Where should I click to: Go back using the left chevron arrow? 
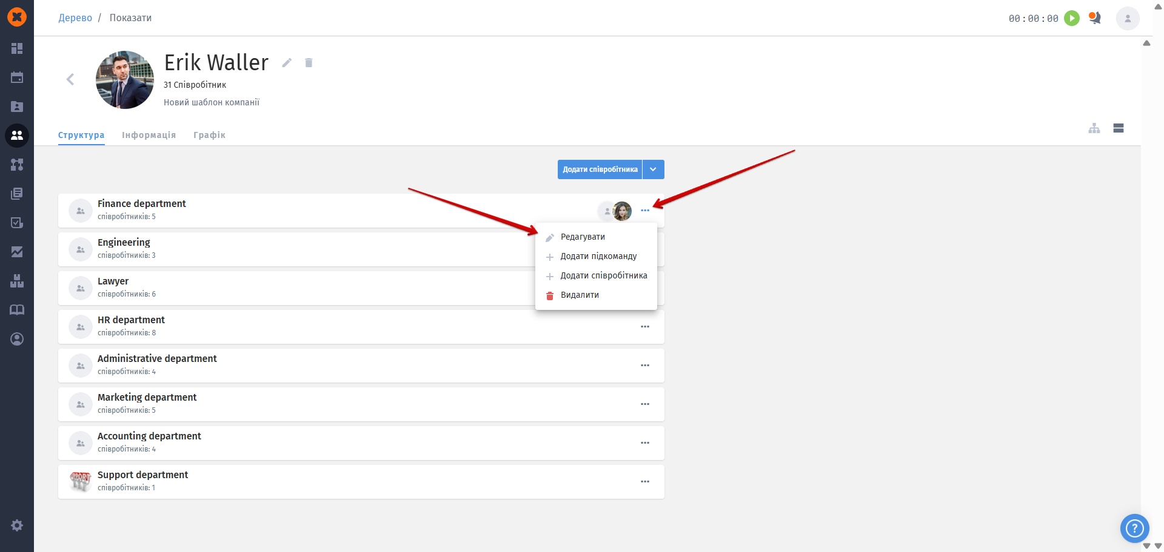coord(70,79)
